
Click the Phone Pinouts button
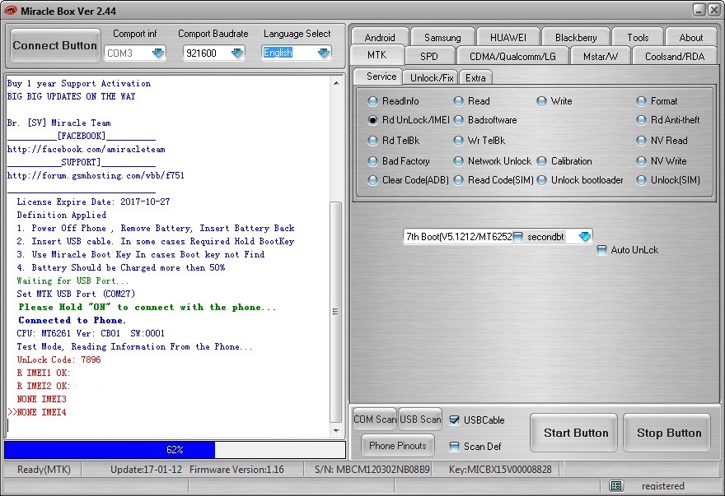398,446
